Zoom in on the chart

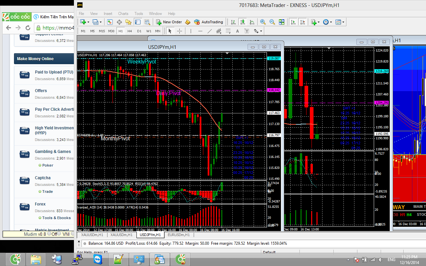point(263,22)
